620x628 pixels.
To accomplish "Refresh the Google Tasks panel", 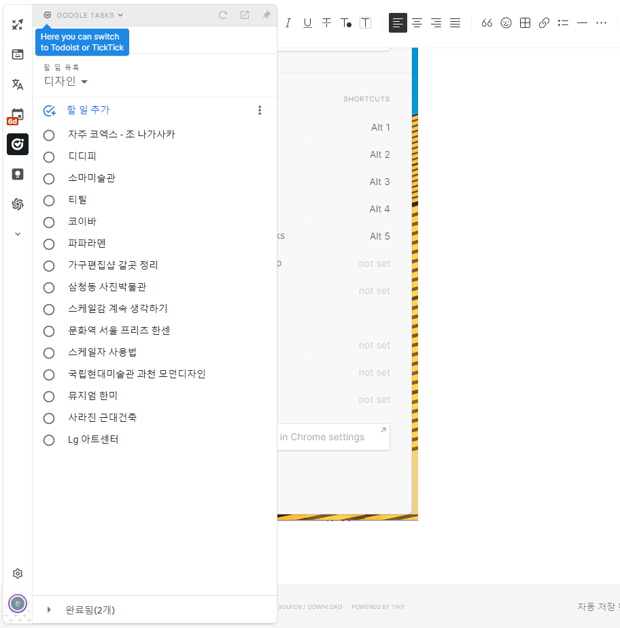I will (223, 15).
